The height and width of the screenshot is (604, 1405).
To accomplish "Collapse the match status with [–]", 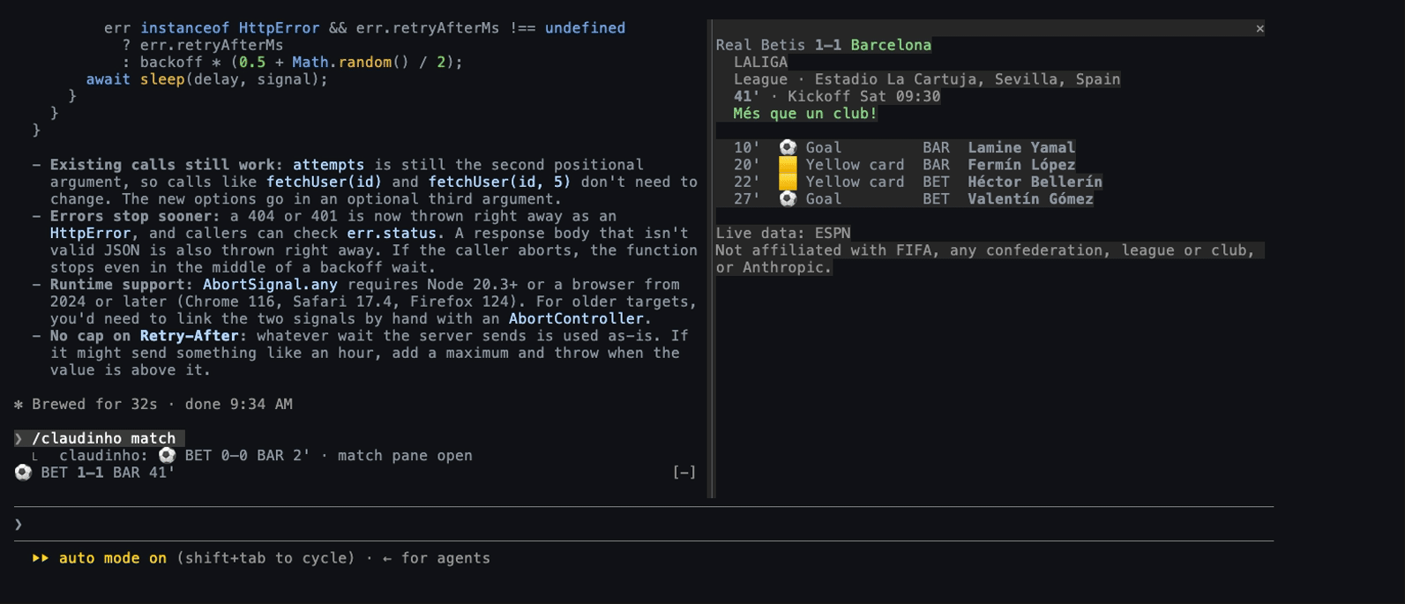I will [x=684, y=473].
